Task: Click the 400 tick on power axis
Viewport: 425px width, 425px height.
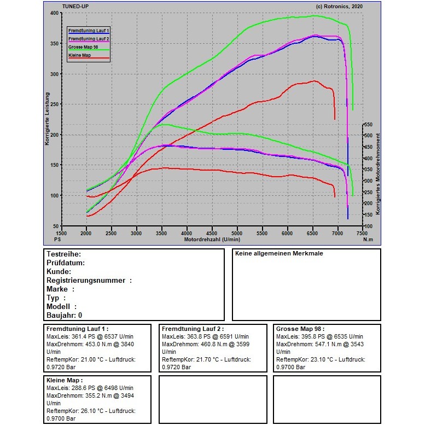Action: (54, 13)
